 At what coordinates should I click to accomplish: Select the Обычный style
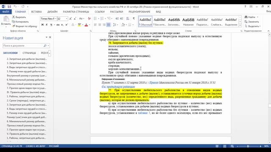coord(145,22)
